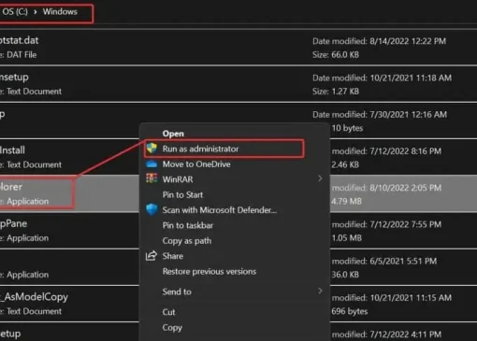Image resolution: width=477 pixels, height=341 pixels.
Task: Click the modified 8/10/2022 2:05 PM text
Action: pyautogui.click(x=386, y=188)
